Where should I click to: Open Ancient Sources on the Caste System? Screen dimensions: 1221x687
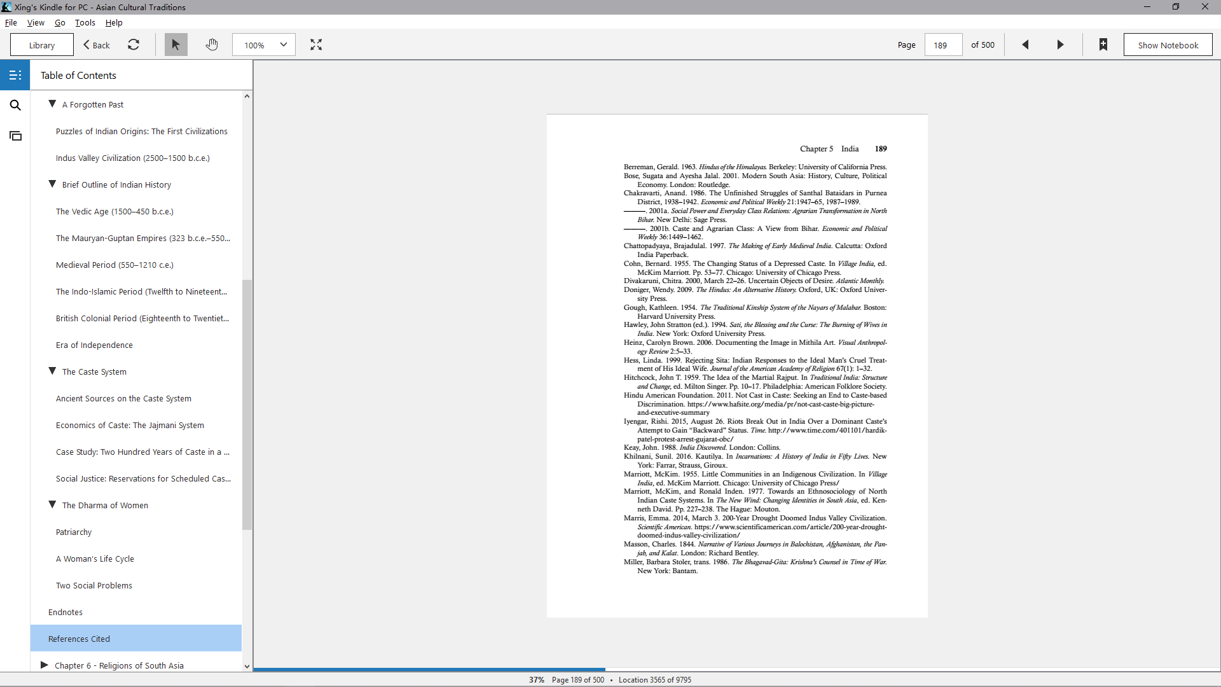click(x=123, y=399)
